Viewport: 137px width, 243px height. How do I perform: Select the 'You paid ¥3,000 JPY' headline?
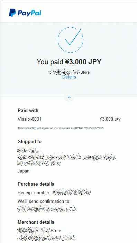point(69,62)
